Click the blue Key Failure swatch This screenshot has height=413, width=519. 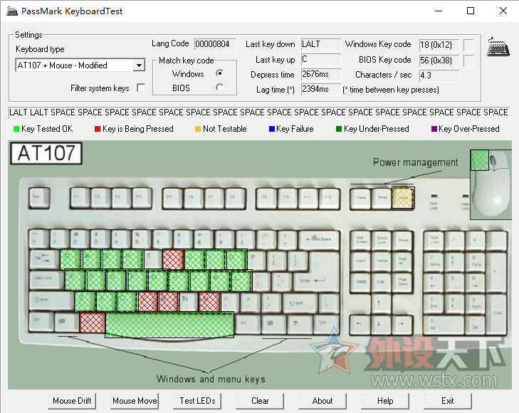(272, 129)
